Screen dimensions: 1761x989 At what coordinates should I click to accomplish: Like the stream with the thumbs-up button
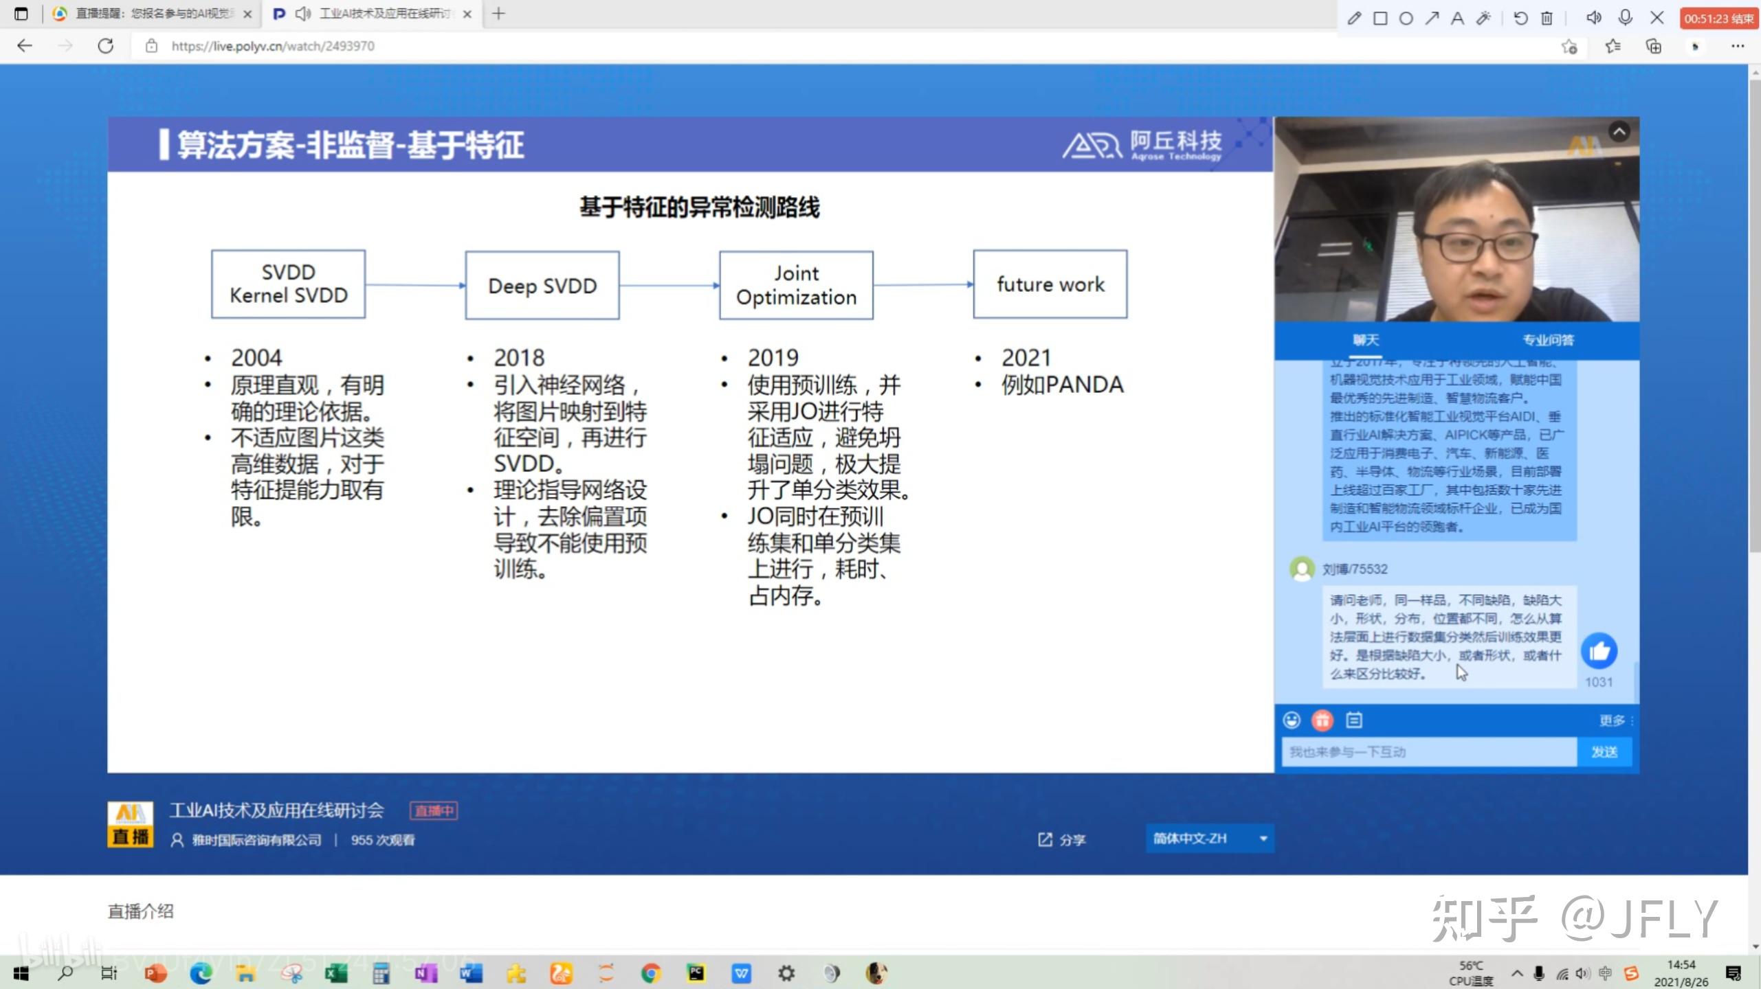1600,651
